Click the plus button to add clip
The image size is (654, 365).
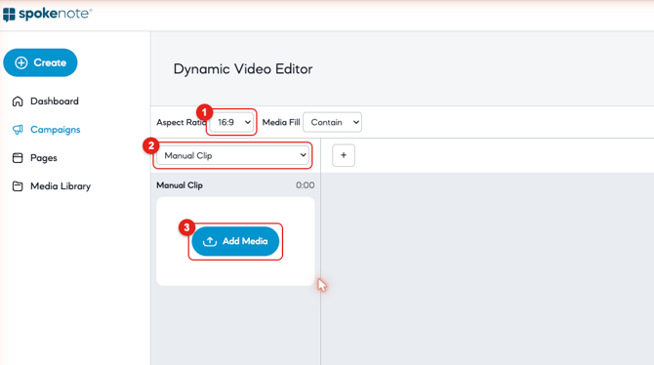click(344, 155)
